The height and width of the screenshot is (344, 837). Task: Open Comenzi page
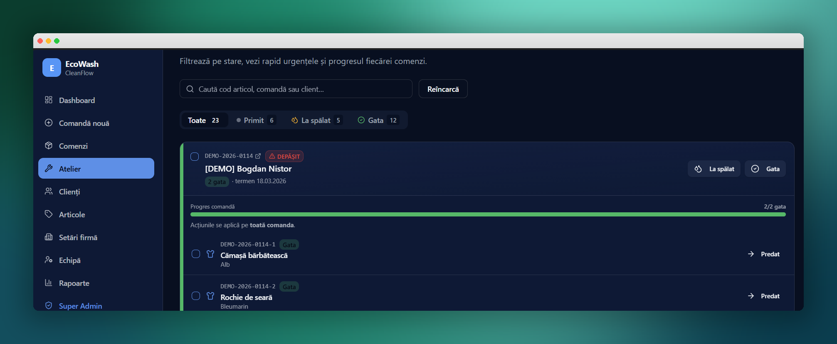coord(96,146)
